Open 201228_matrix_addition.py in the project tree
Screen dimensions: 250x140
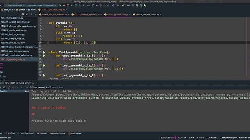click(14, 30)
